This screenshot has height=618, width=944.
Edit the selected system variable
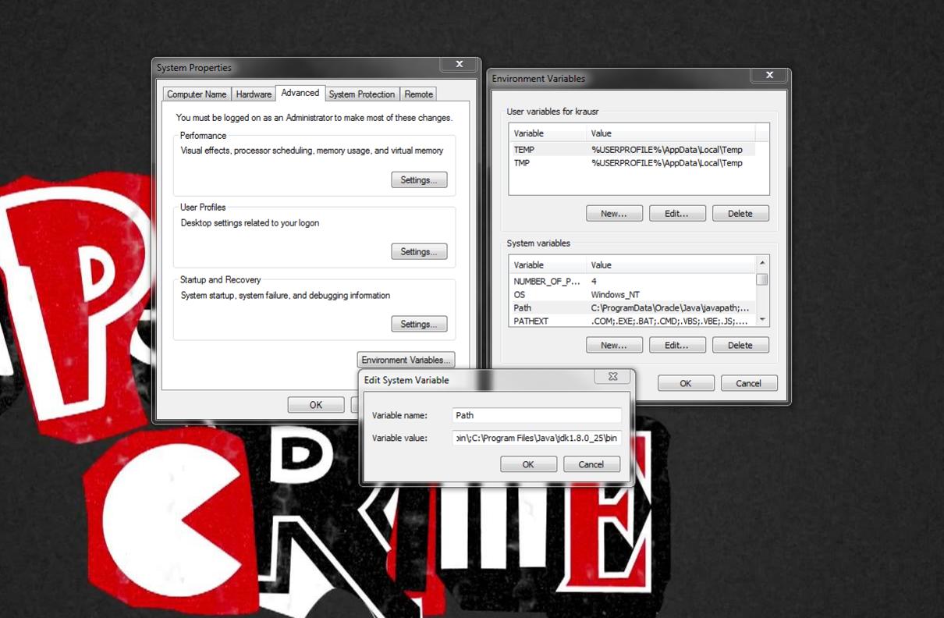coord(677,345)
